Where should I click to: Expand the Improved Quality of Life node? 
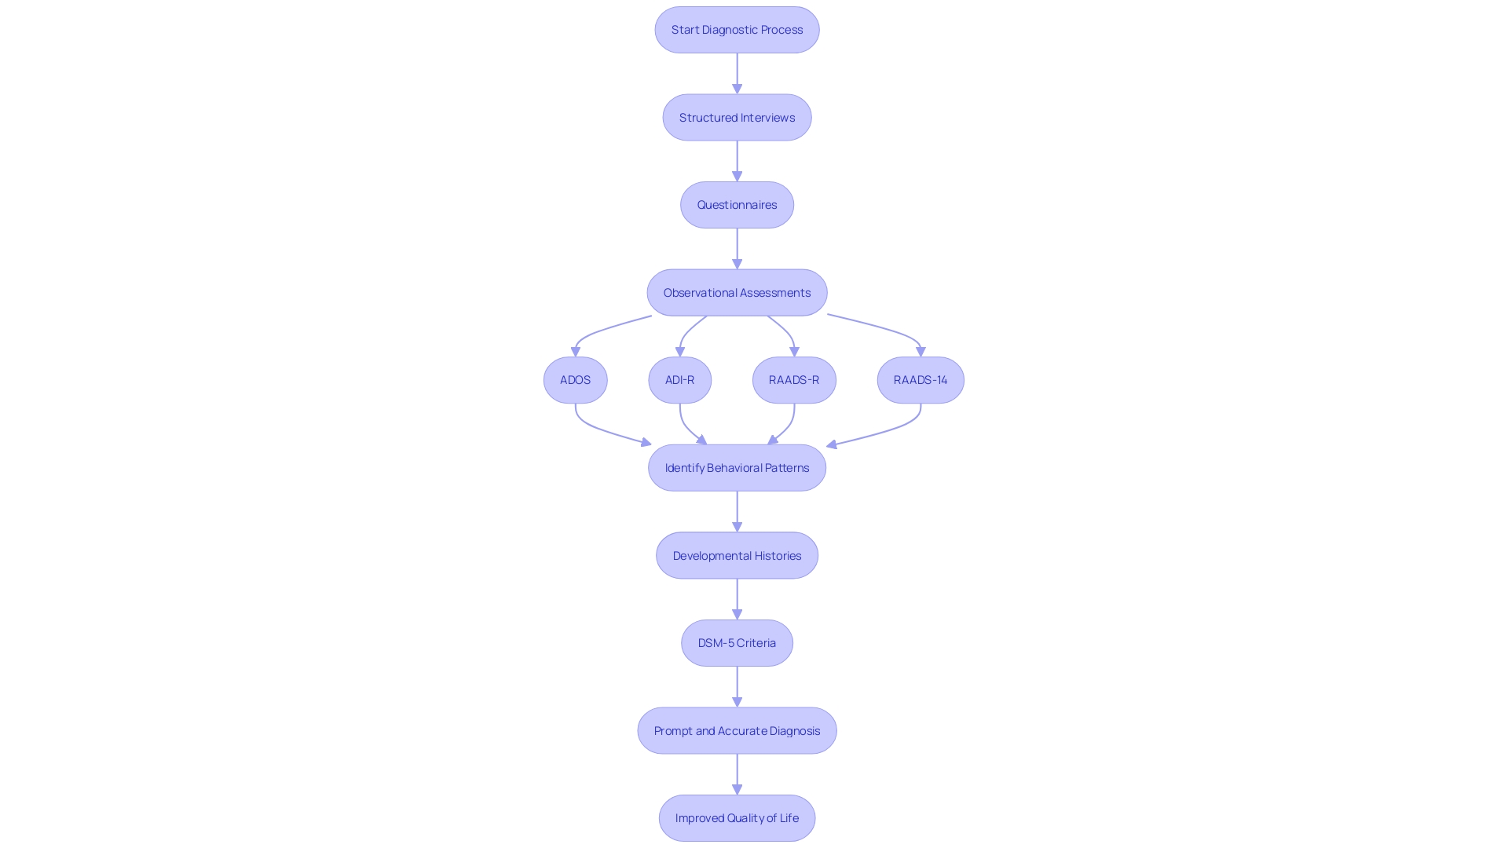[x=737, y=818]
